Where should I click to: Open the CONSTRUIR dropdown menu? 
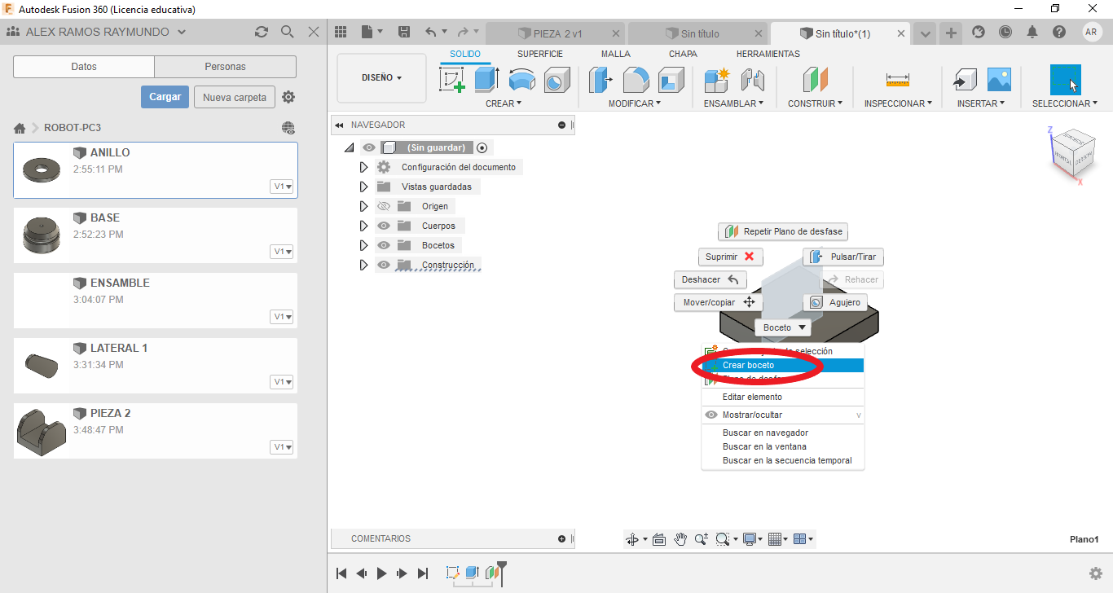click(816, 103)
